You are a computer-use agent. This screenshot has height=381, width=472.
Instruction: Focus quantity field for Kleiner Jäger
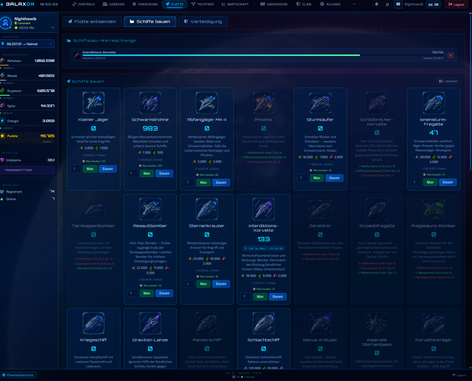click(76, 169)
